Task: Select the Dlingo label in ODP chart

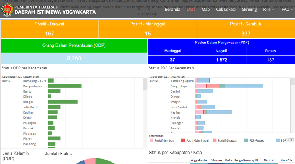Action: point(28,97)
